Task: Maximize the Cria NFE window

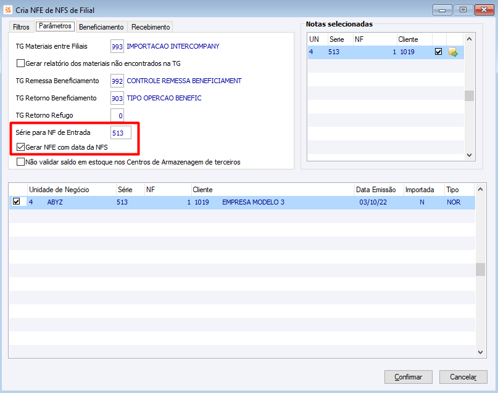Action: click(x=463, y=10)
